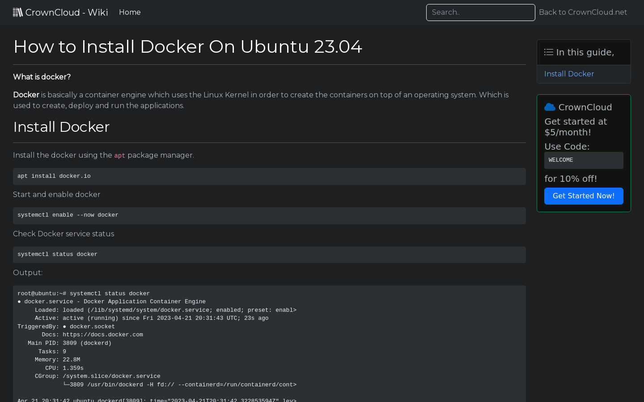
Task: Click the standalone systemctl status docker command block
Action: click(269, 255)
